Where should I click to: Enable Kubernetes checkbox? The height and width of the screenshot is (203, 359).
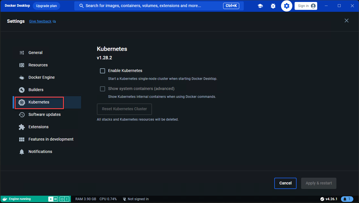coord(103,71)
